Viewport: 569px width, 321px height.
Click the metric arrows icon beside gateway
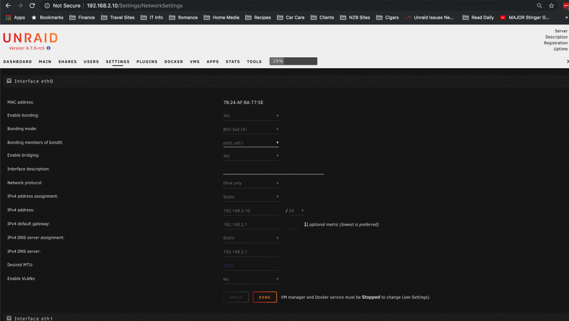[306, 224]
